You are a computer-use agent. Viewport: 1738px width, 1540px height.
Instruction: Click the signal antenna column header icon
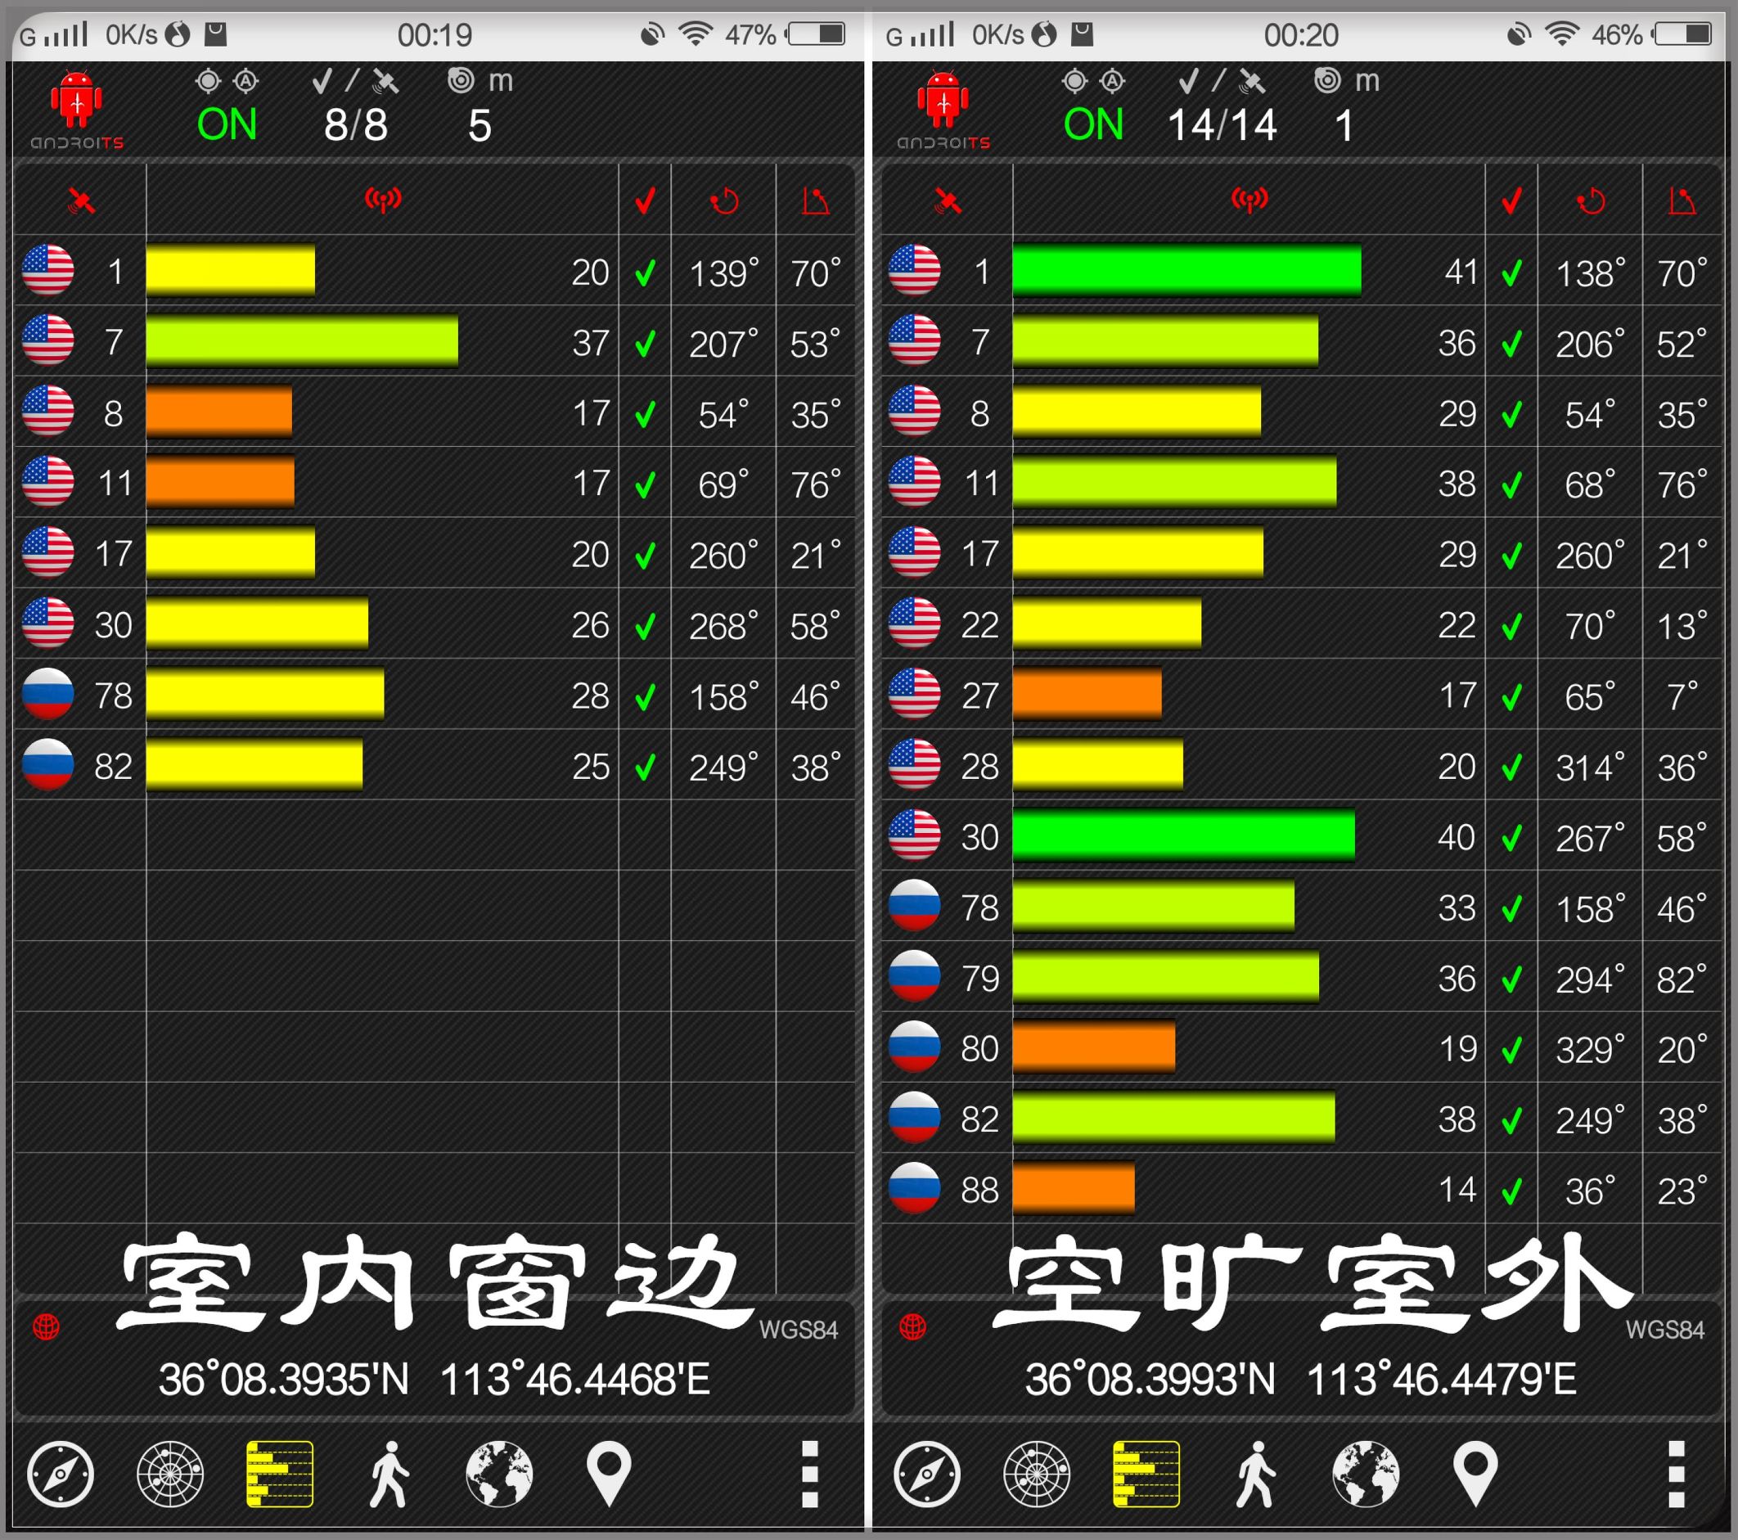(x=385, y=200)
